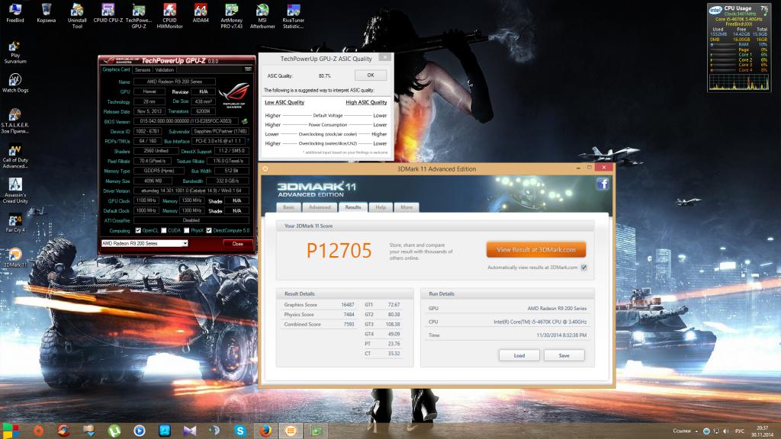Click the GPU-Z screenshot camera icon

point(247,69)
